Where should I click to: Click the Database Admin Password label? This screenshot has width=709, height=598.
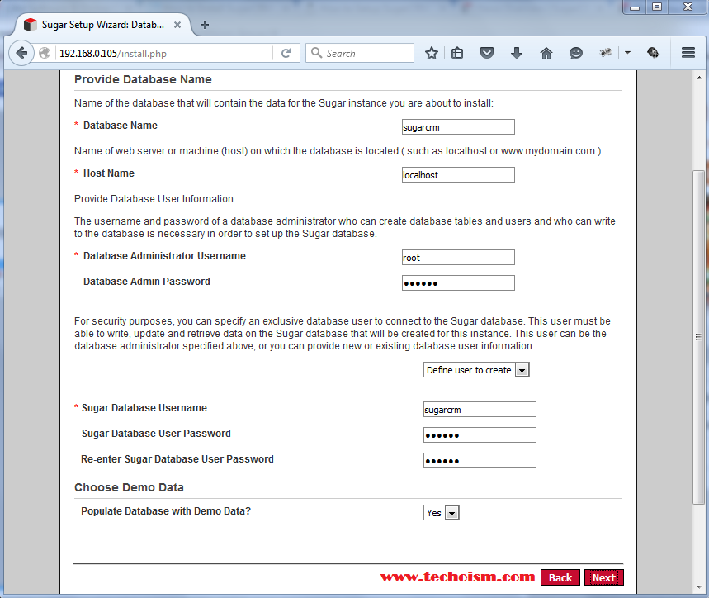click(x=147, y=282)
